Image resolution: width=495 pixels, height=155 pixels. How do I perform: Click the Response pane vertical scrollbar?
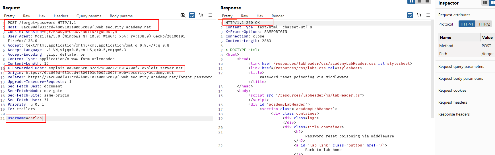point(433,70)
